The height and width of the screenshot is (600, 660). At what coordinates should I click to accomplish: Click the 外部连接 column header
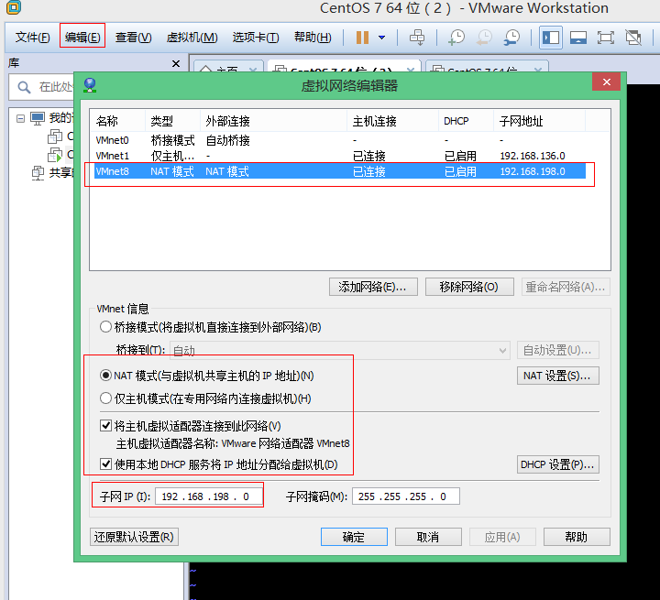(273, 121)
